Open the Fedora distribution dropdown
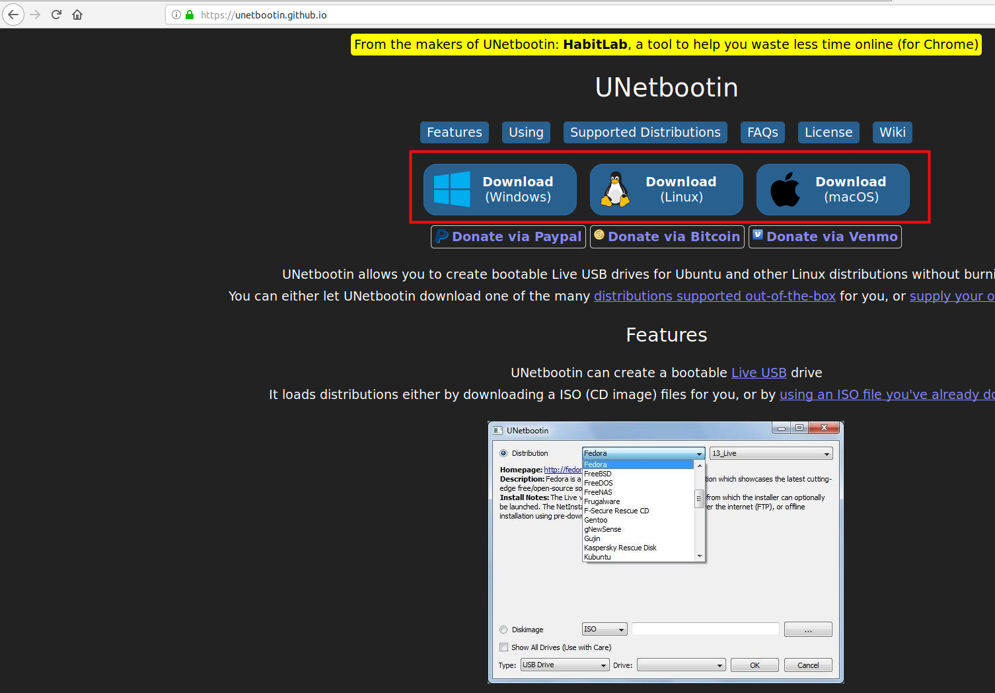 click(644, 453)
